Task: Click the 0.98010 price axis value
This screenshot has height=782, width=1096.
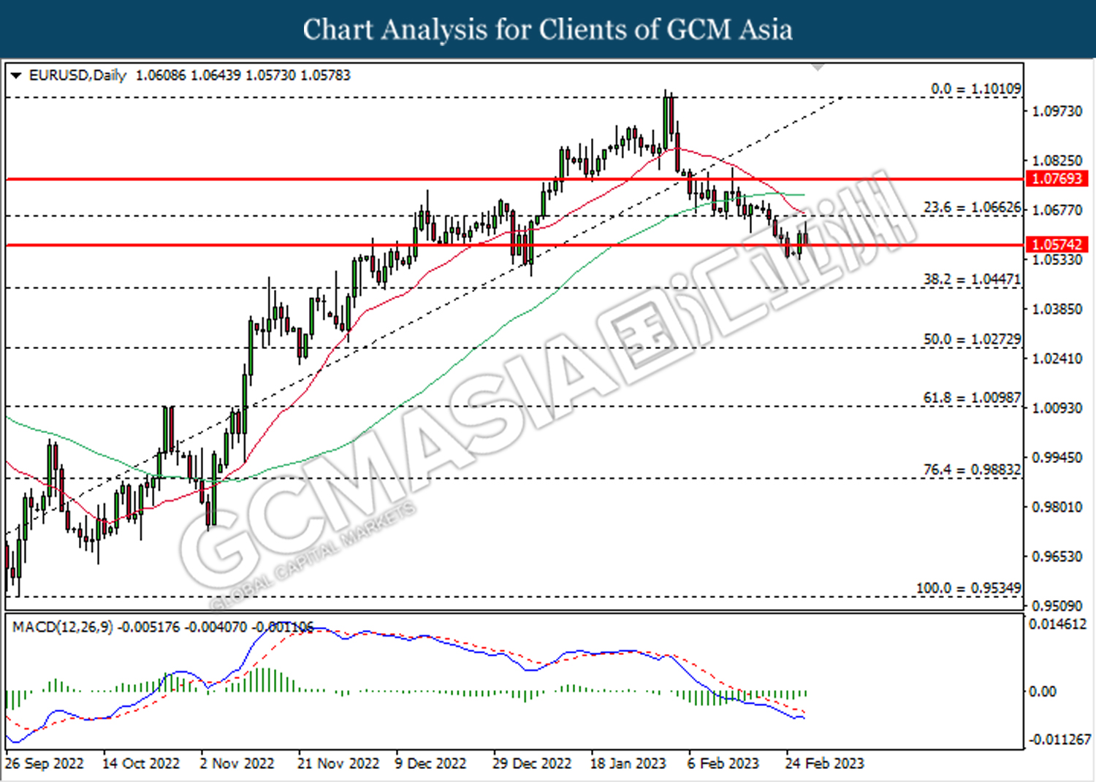Action: tap(1057, 507)
